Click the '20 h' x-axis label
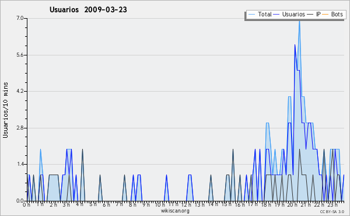Image resolution: width=350 pixels, height=216 pixels. pos(292,205)
